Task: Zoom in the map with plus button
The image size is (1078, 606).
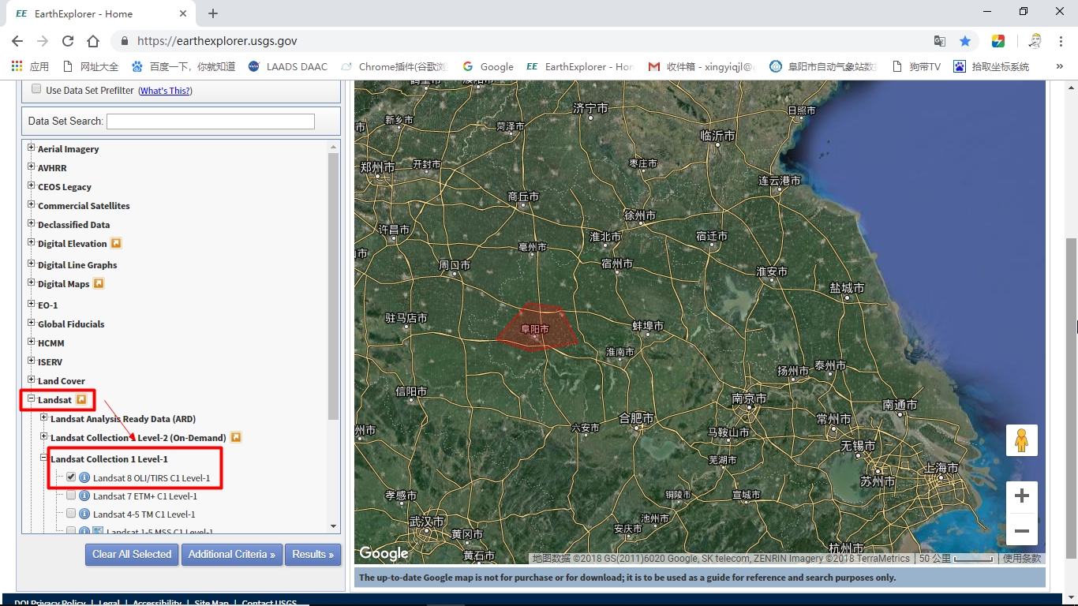Action: (x=1021, y=496)
